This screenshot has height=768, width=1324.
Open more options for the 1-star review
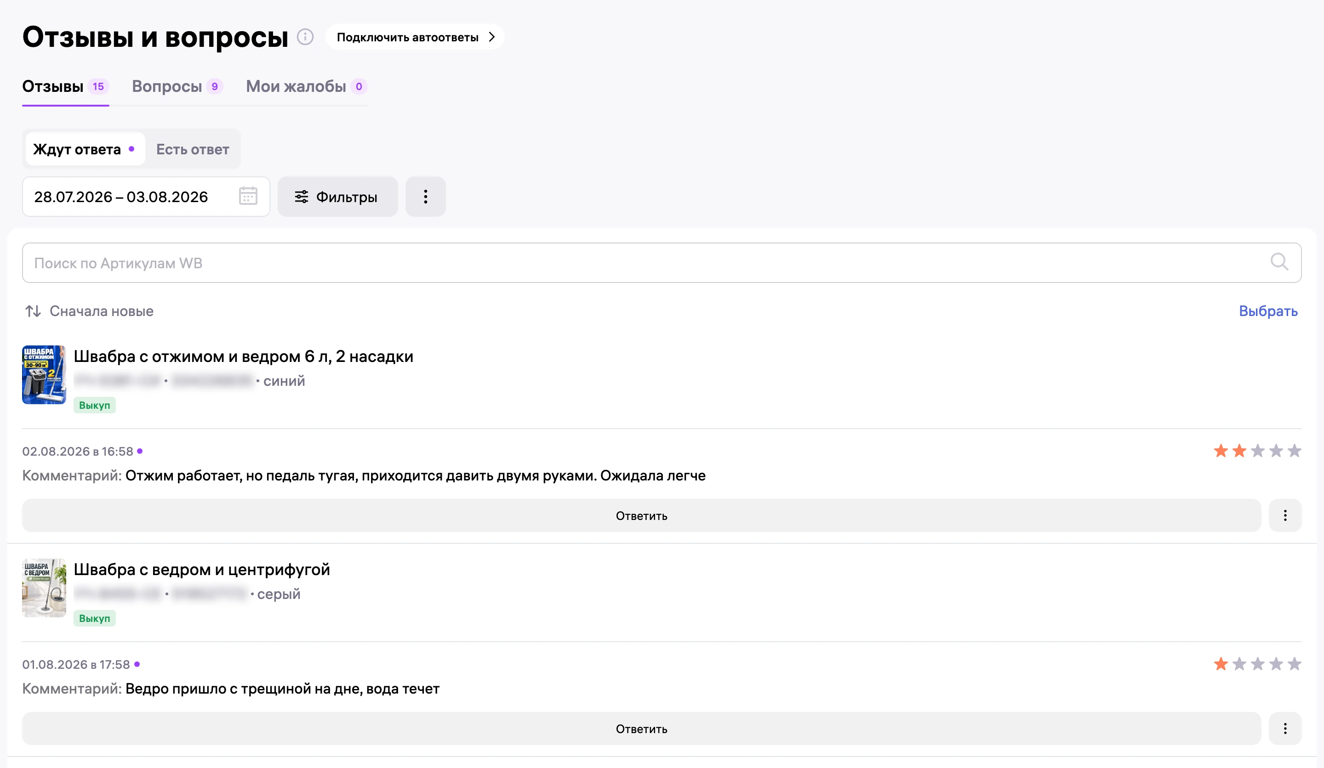pyautogui.click(x=1285, y=728)
